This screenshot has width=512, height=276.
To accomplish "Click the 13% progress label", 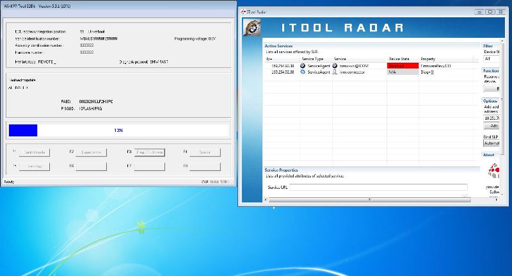I will pos(118,131).
